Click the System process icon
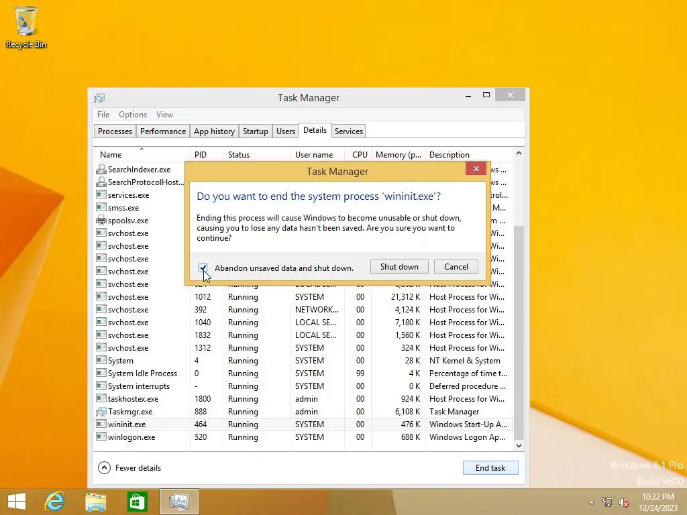This screenshot has width=687, height=515. click(101, 360)
